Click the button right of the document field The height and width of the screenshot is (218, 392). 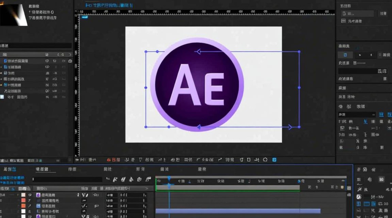coord(382,13)
